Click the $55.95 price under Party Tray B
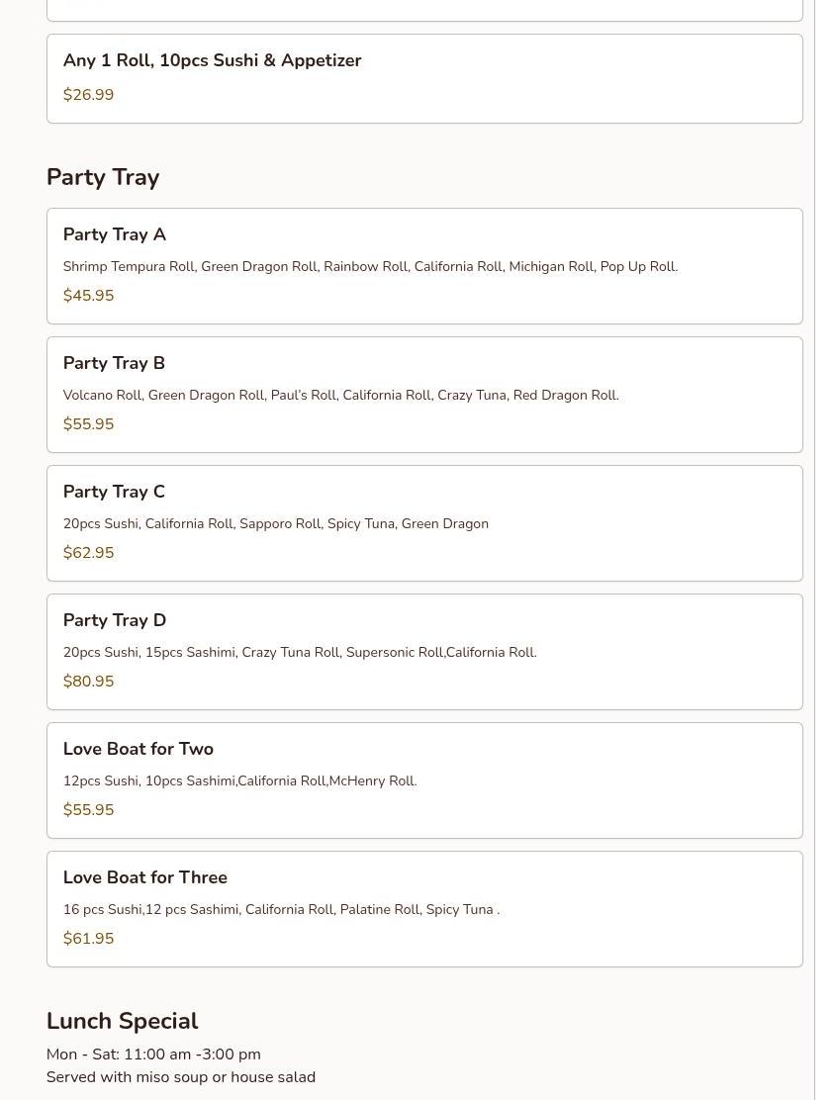835x1100 pixels. 88,424
